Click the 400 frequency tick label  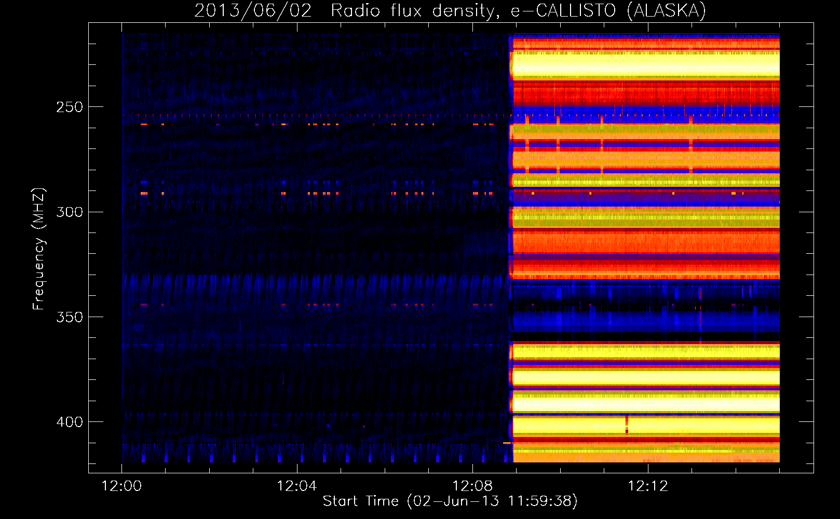(70, 422)
